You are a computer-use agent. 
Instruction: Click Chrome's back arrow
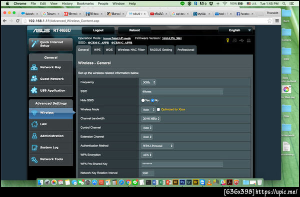(4, 21)
